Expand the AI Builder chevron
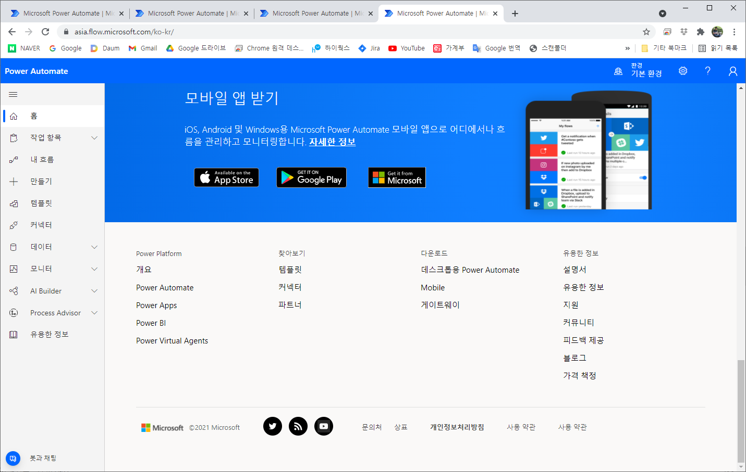Viewport: 746px width, 472px height. tap(94, 291)
